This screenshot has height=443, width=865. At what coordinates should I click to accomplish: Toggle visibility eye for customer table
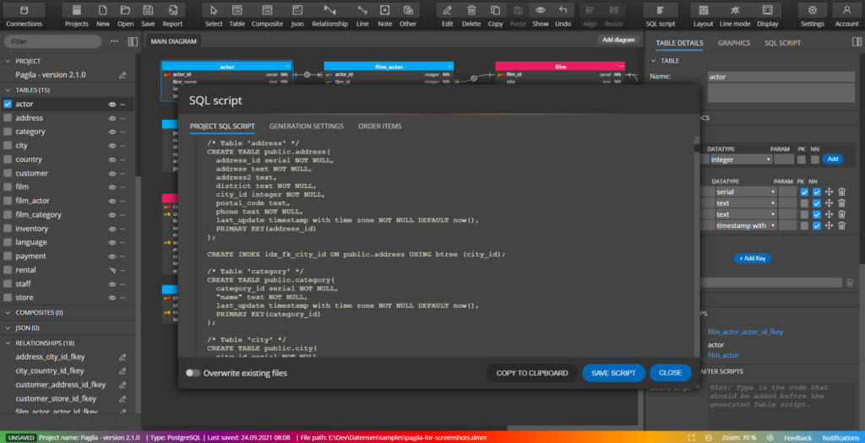pyautogui.click(x=112, y=173)
